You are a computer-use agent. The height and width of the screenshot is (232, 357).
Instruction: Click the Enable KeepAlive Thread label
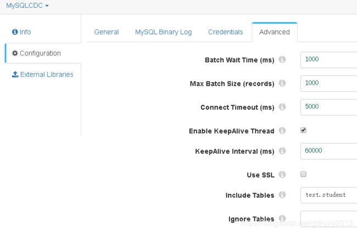[232, 131]
